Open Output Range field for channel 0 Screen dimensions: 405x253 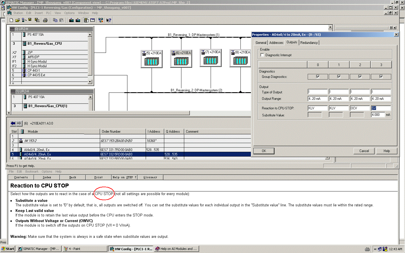coord(318,99)
